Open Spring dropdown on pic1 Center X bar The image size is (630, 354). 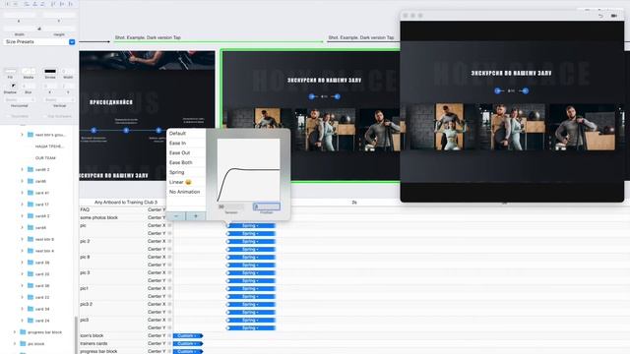point(250,288)
